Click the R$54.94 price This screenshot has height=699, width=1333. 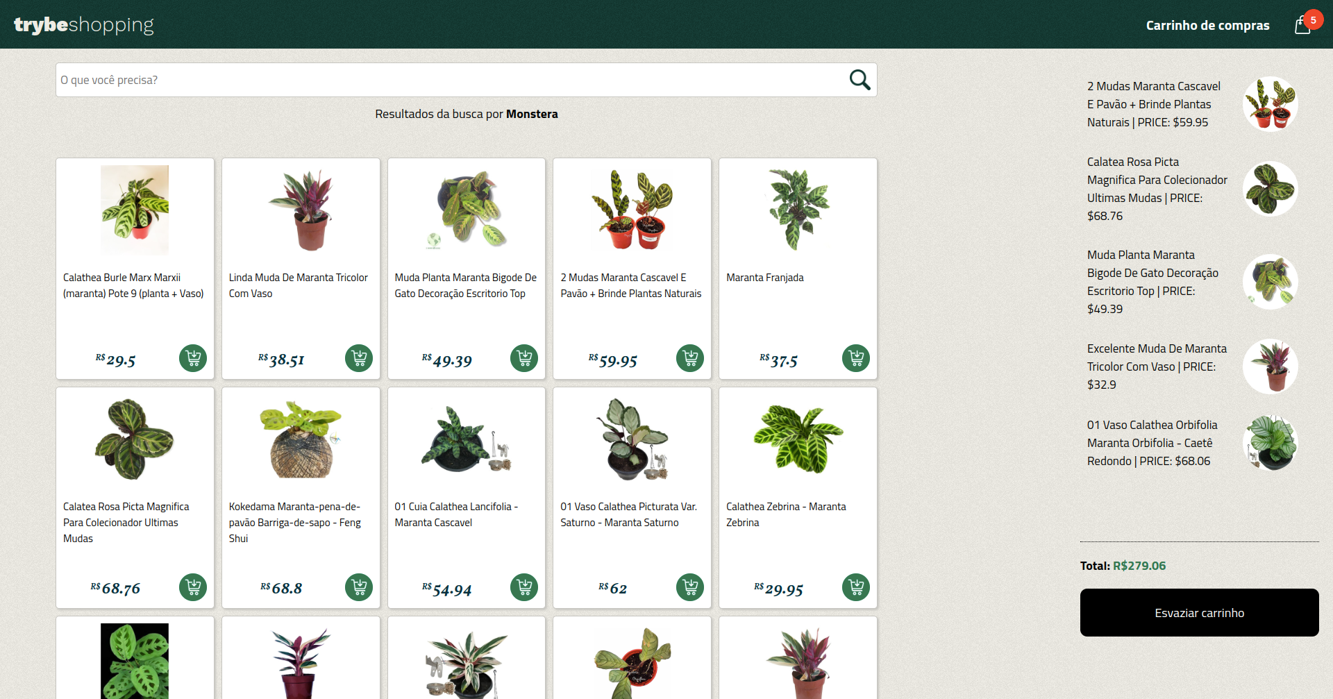446,589
